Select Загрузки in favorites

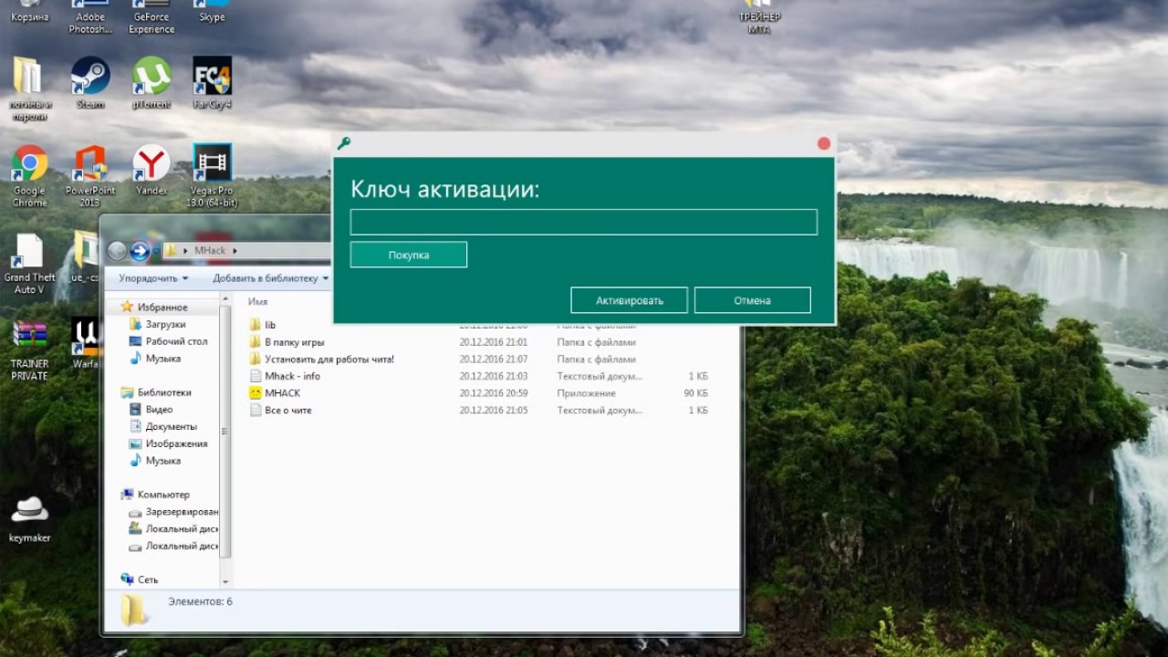pos(165,324)
